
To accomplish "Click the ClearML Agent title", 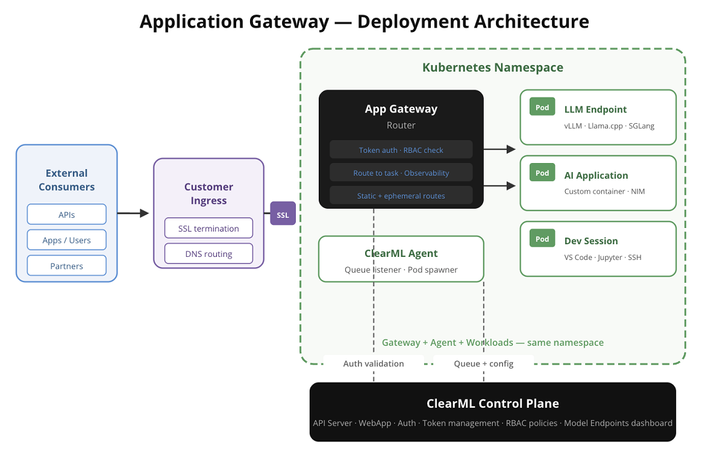I will 401,253.
